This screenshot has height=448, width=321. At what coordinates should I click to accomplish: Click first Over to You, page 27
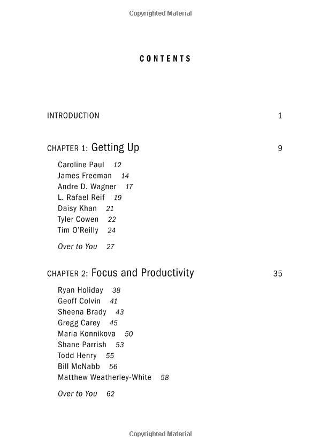(78, 247)
